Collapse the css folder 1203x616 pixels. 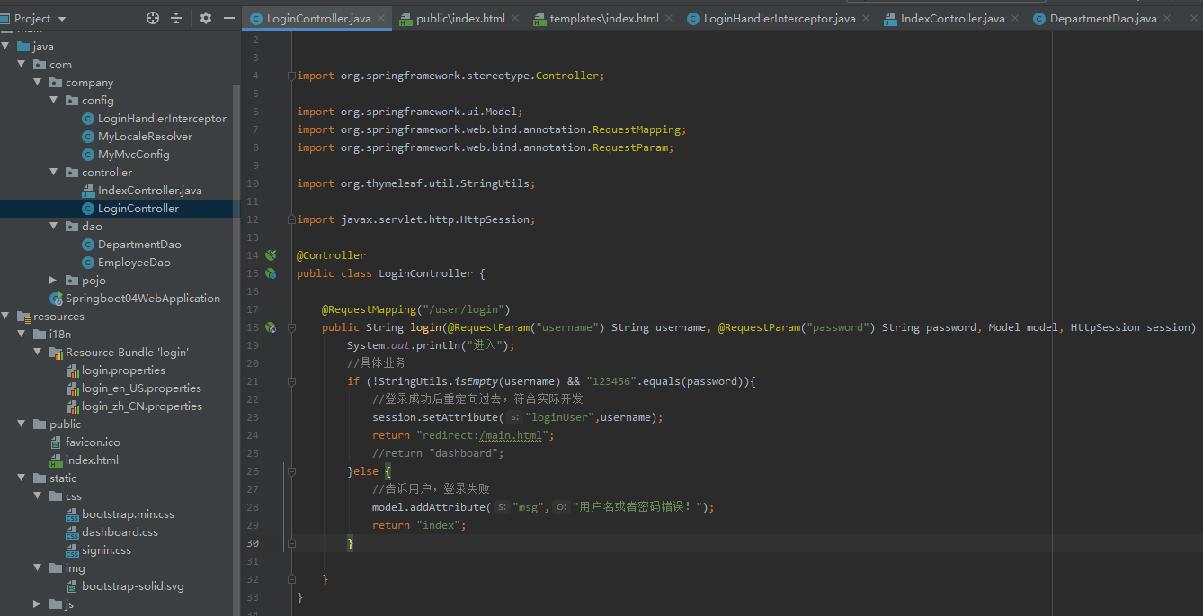coord(38,496)
